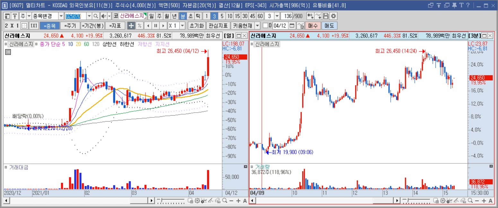498x208 pixels.
Task: Select the 월 monthly period tab
Action: click(x=167, y=16)
